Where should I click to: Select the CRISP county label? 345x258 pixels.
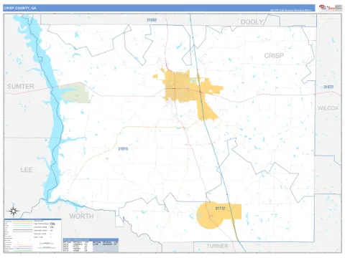coord(274,56)
